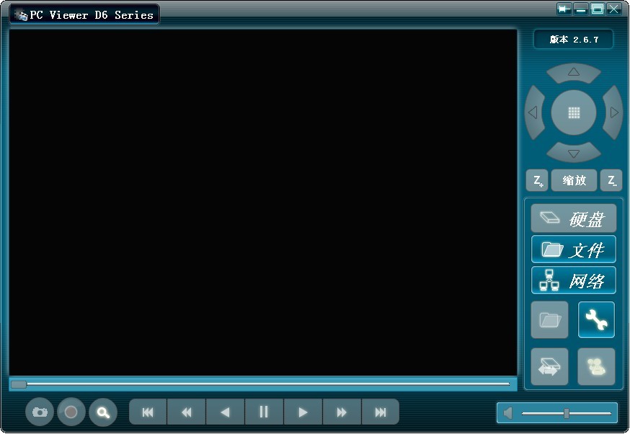Open search with the magnifier icon

[x=103, y=412]
